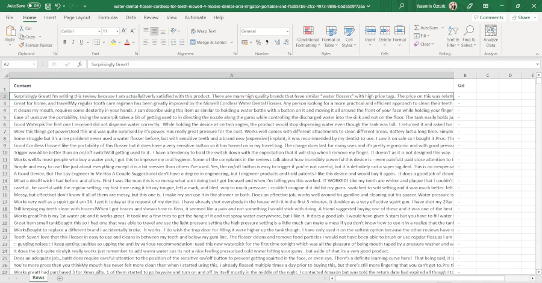The image size is (542, 283).
Task: Click the Format cells icon
Action: click(399, 31)
